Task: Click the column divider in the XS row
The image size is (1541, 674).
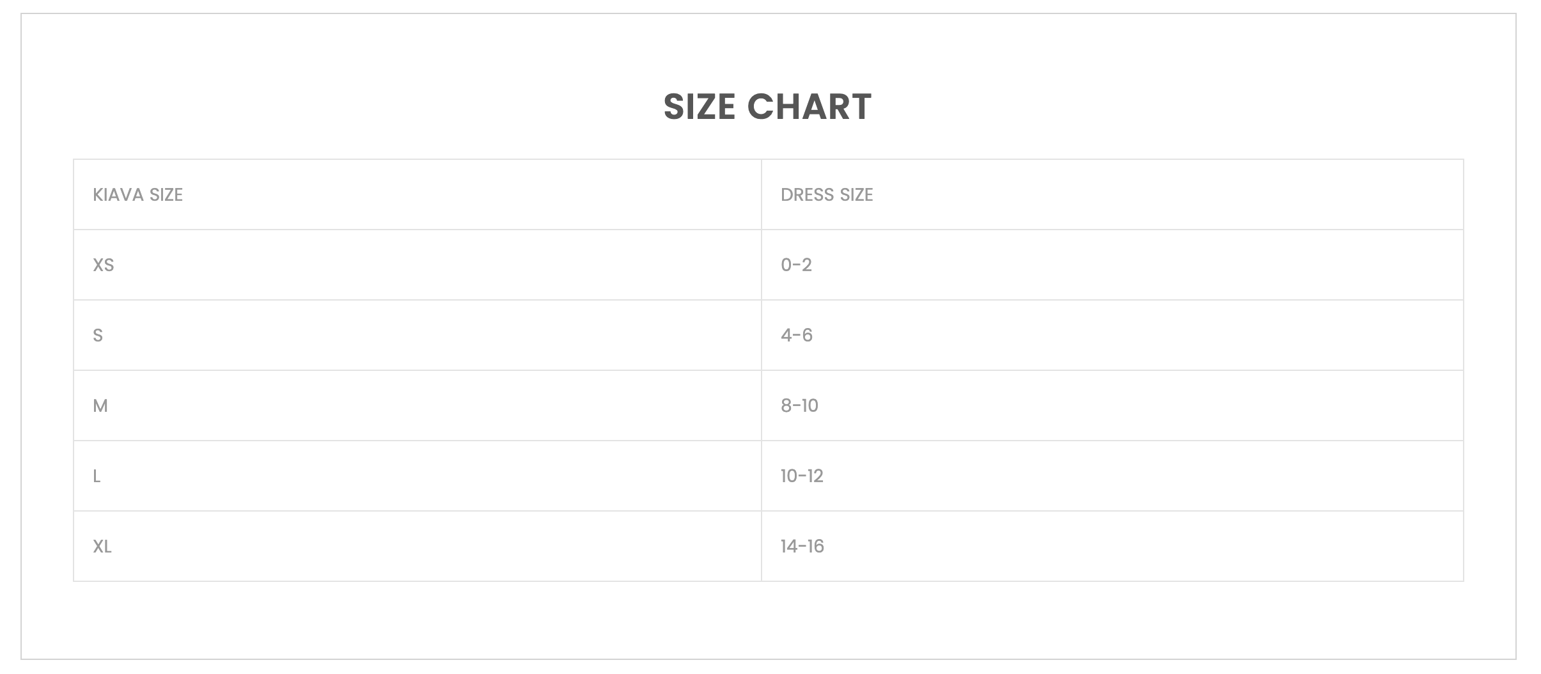Action: 762,265
